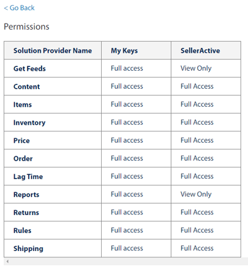Image resolution: width=248 pixels, height=269 pixels.
Task: Click My Keys Full access for Shipping
Action: pyautogui.click(x=127, y=248)
